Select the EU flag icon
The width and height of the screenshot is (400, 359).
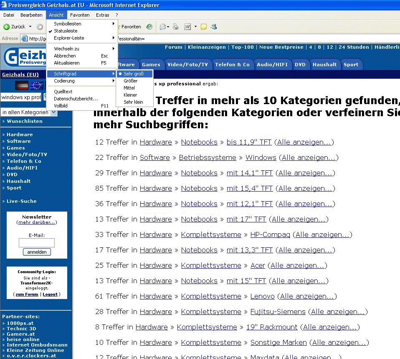[x=36, y=85]
